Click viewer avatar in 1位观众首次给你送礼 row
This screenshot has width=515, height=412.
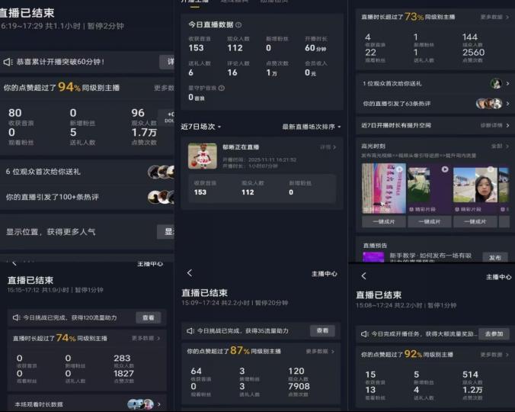tap(496, 84)
